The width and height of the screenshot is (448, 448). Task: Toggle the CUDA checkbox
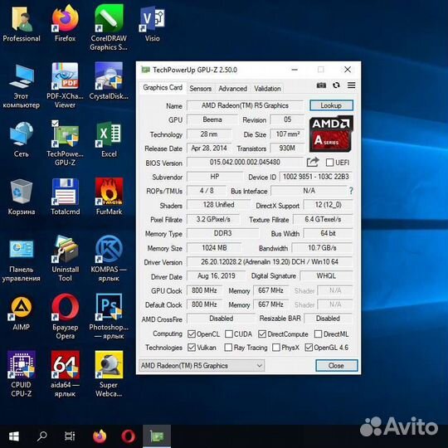(x=229, y=334)
